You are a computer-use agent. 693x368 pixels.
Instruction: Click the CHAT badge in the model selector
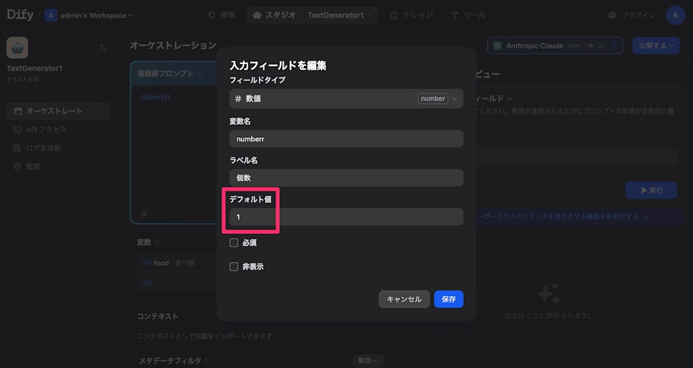click(574, 46)
